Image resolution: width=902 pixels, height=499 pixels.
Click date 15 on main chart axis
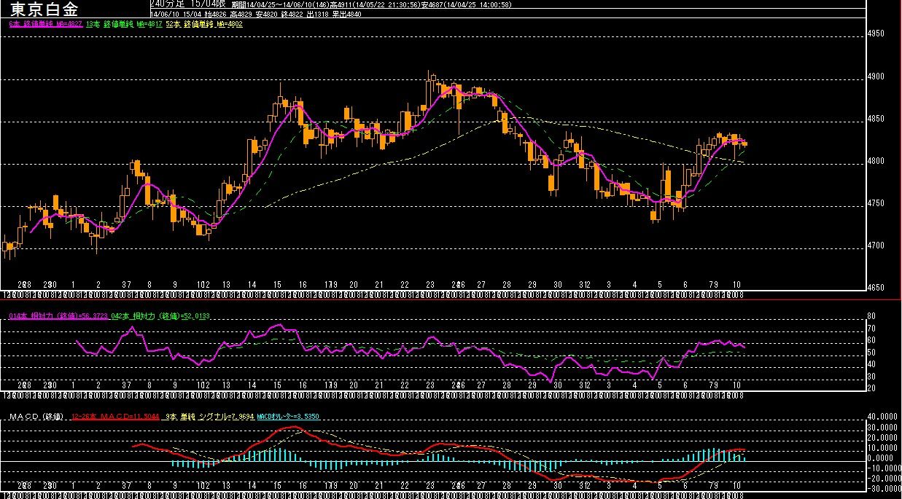tap(277, 284)
